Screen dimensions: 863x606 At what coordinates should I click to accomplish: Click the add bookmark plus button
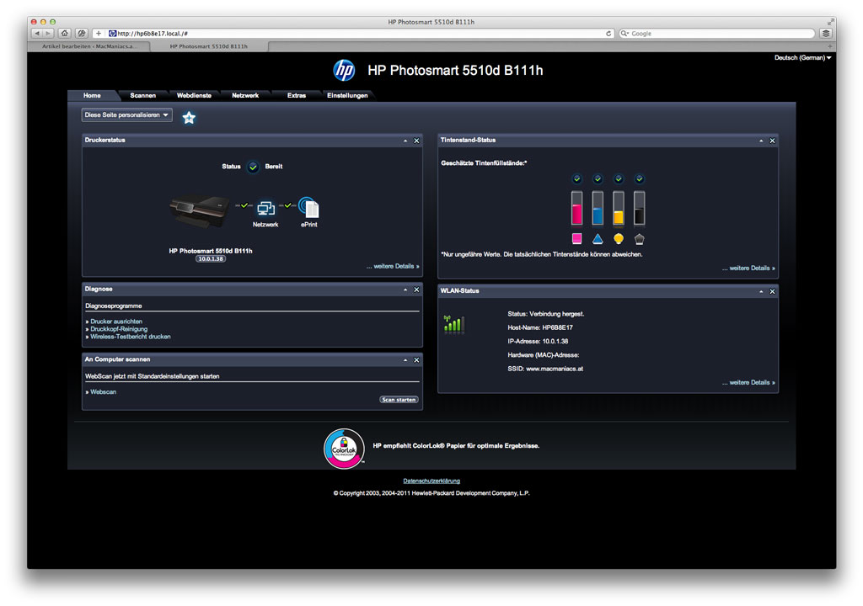(99, 34)
